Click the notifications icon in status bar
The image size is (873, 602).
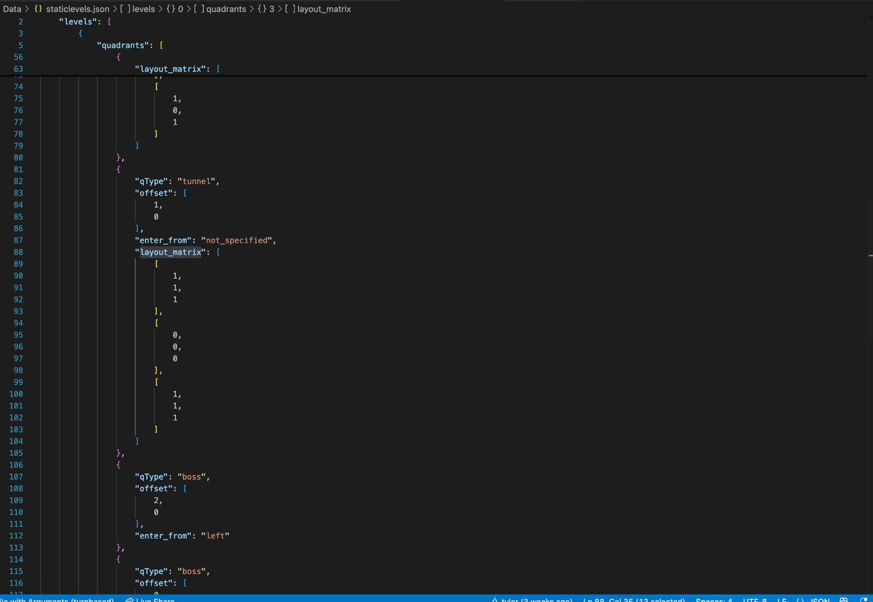tap(864, 599)
